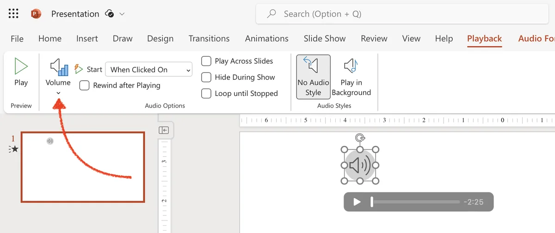Open the Help tab

[444, 38]
